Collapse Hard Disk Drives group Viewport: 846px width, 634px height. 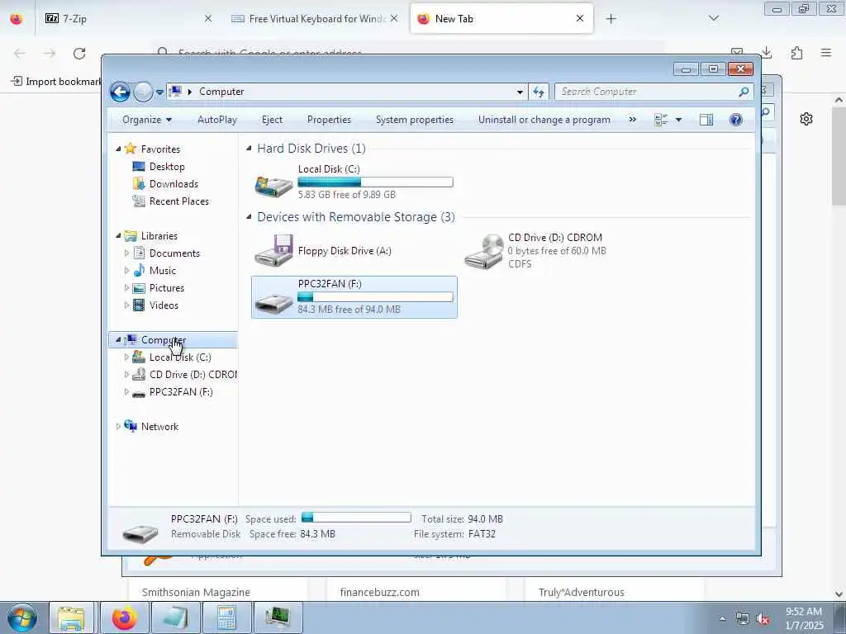pyautogui.click(x=249, y=149)
